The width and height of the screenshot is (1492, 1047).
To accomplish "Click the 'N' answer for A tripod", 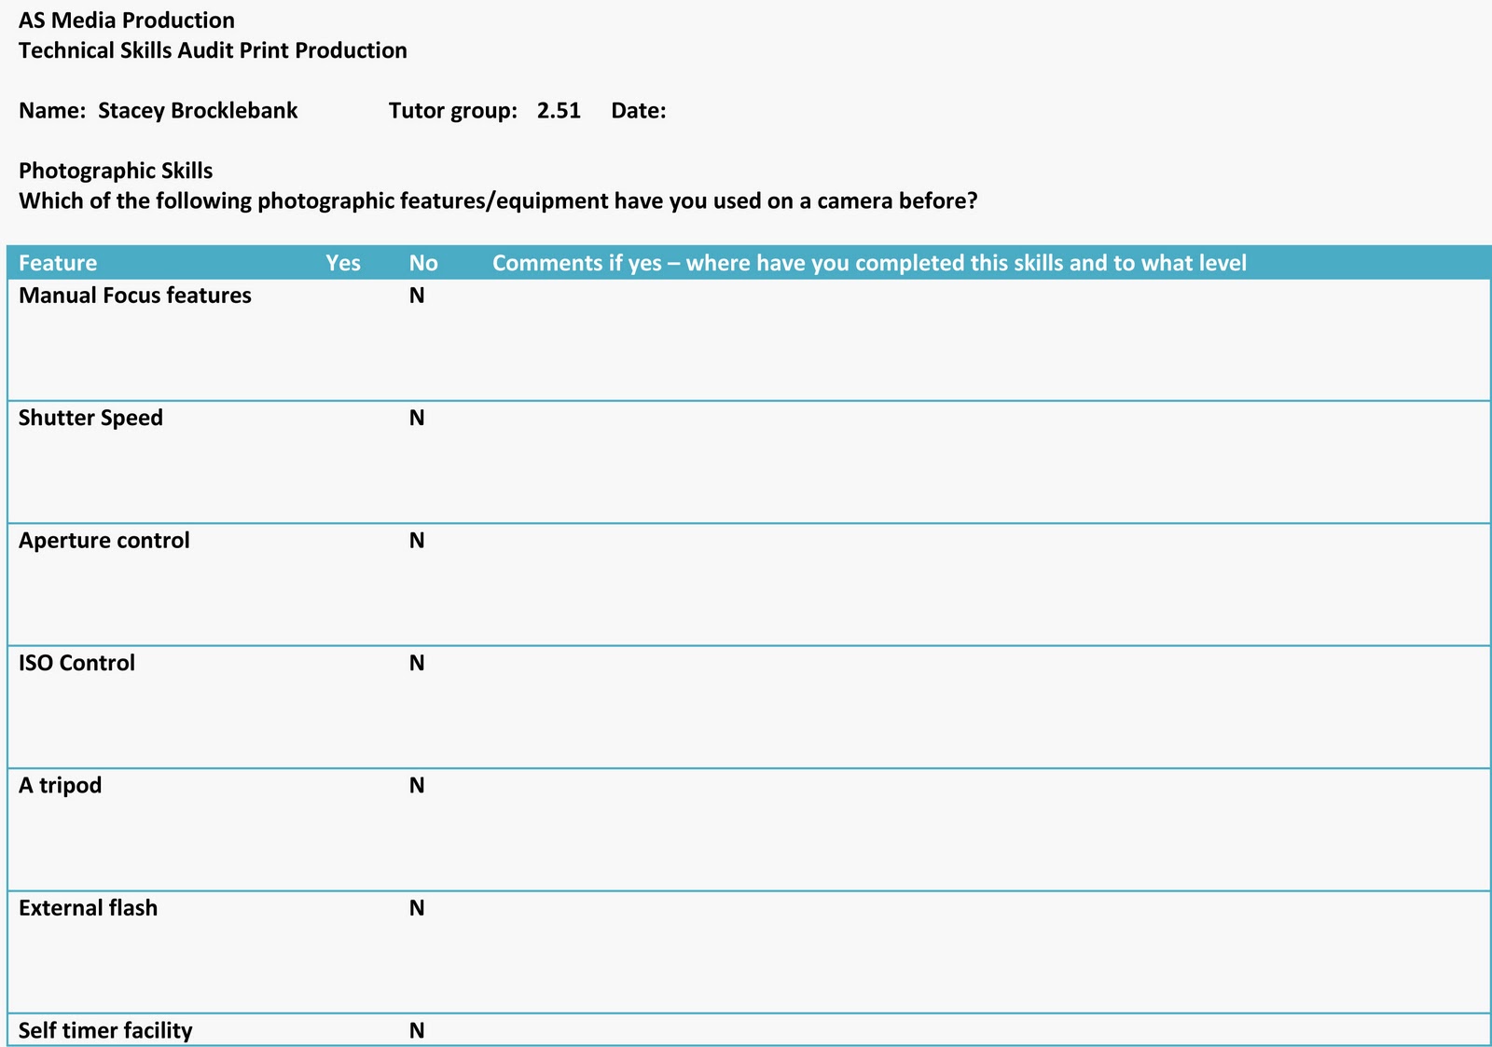I will (417, 786).
